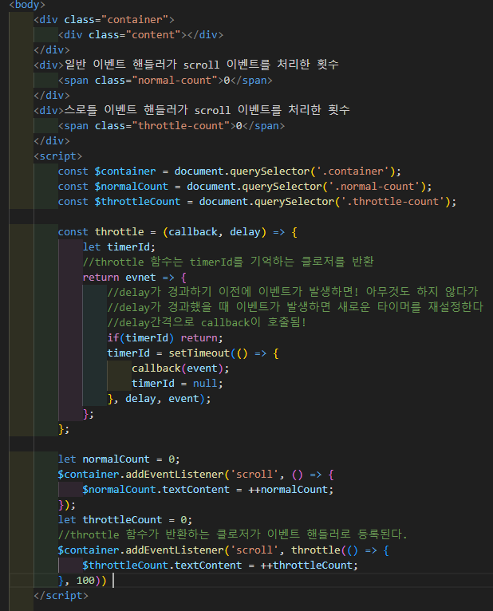Click the callback(event); line
This screenshot has width=493, height=611.
180,369
